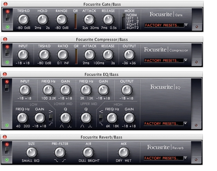Click the EQ lower mid Q knob
The width and height of the screenshot is (217, 171).
[x=66, y=118]
